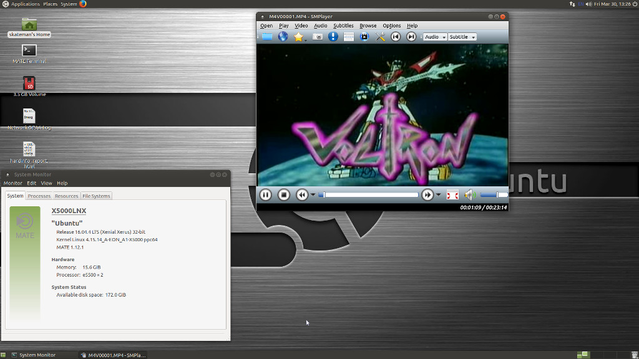The height and width of the screenshot is (359, 639).
Task: Fast forward the video with the forward button
Action: point(427,195)
